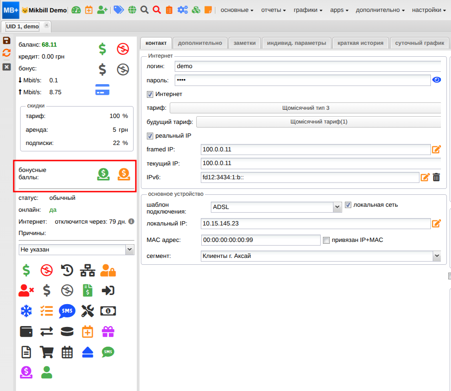
Task: Change tariff via Щомісячний тип 3 button
Action: point(306,108)
